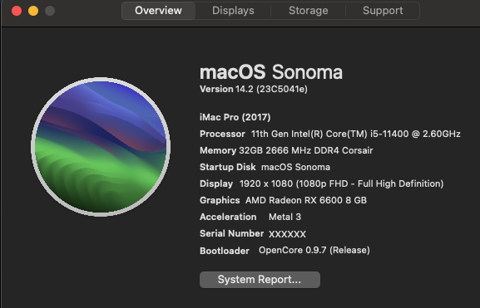Select the iMac Pro (2017) model text

pos(235,117)
